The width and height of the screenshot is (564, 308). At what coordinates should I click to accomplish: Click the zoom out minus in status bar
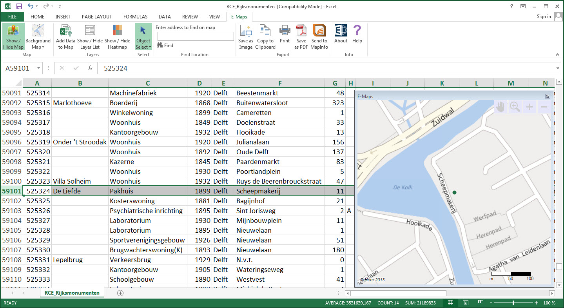tap(490, 303)
